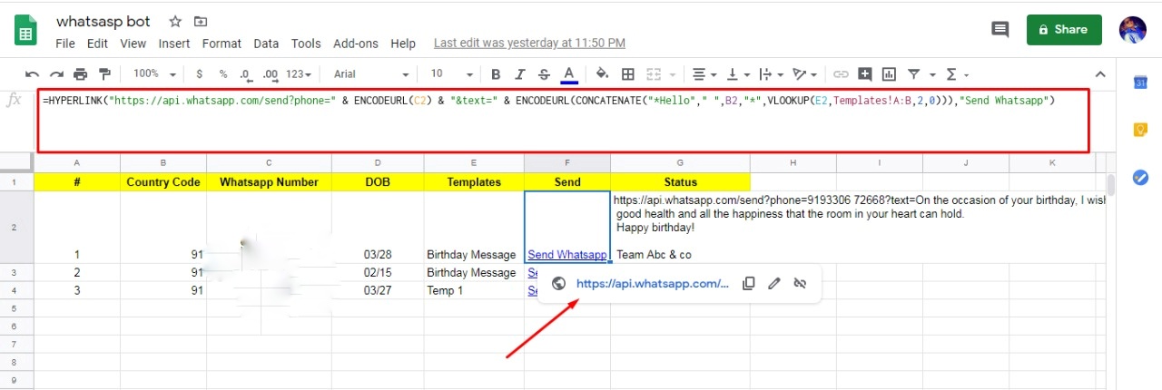Open the vertical align dropdown

tap(738, 74)
